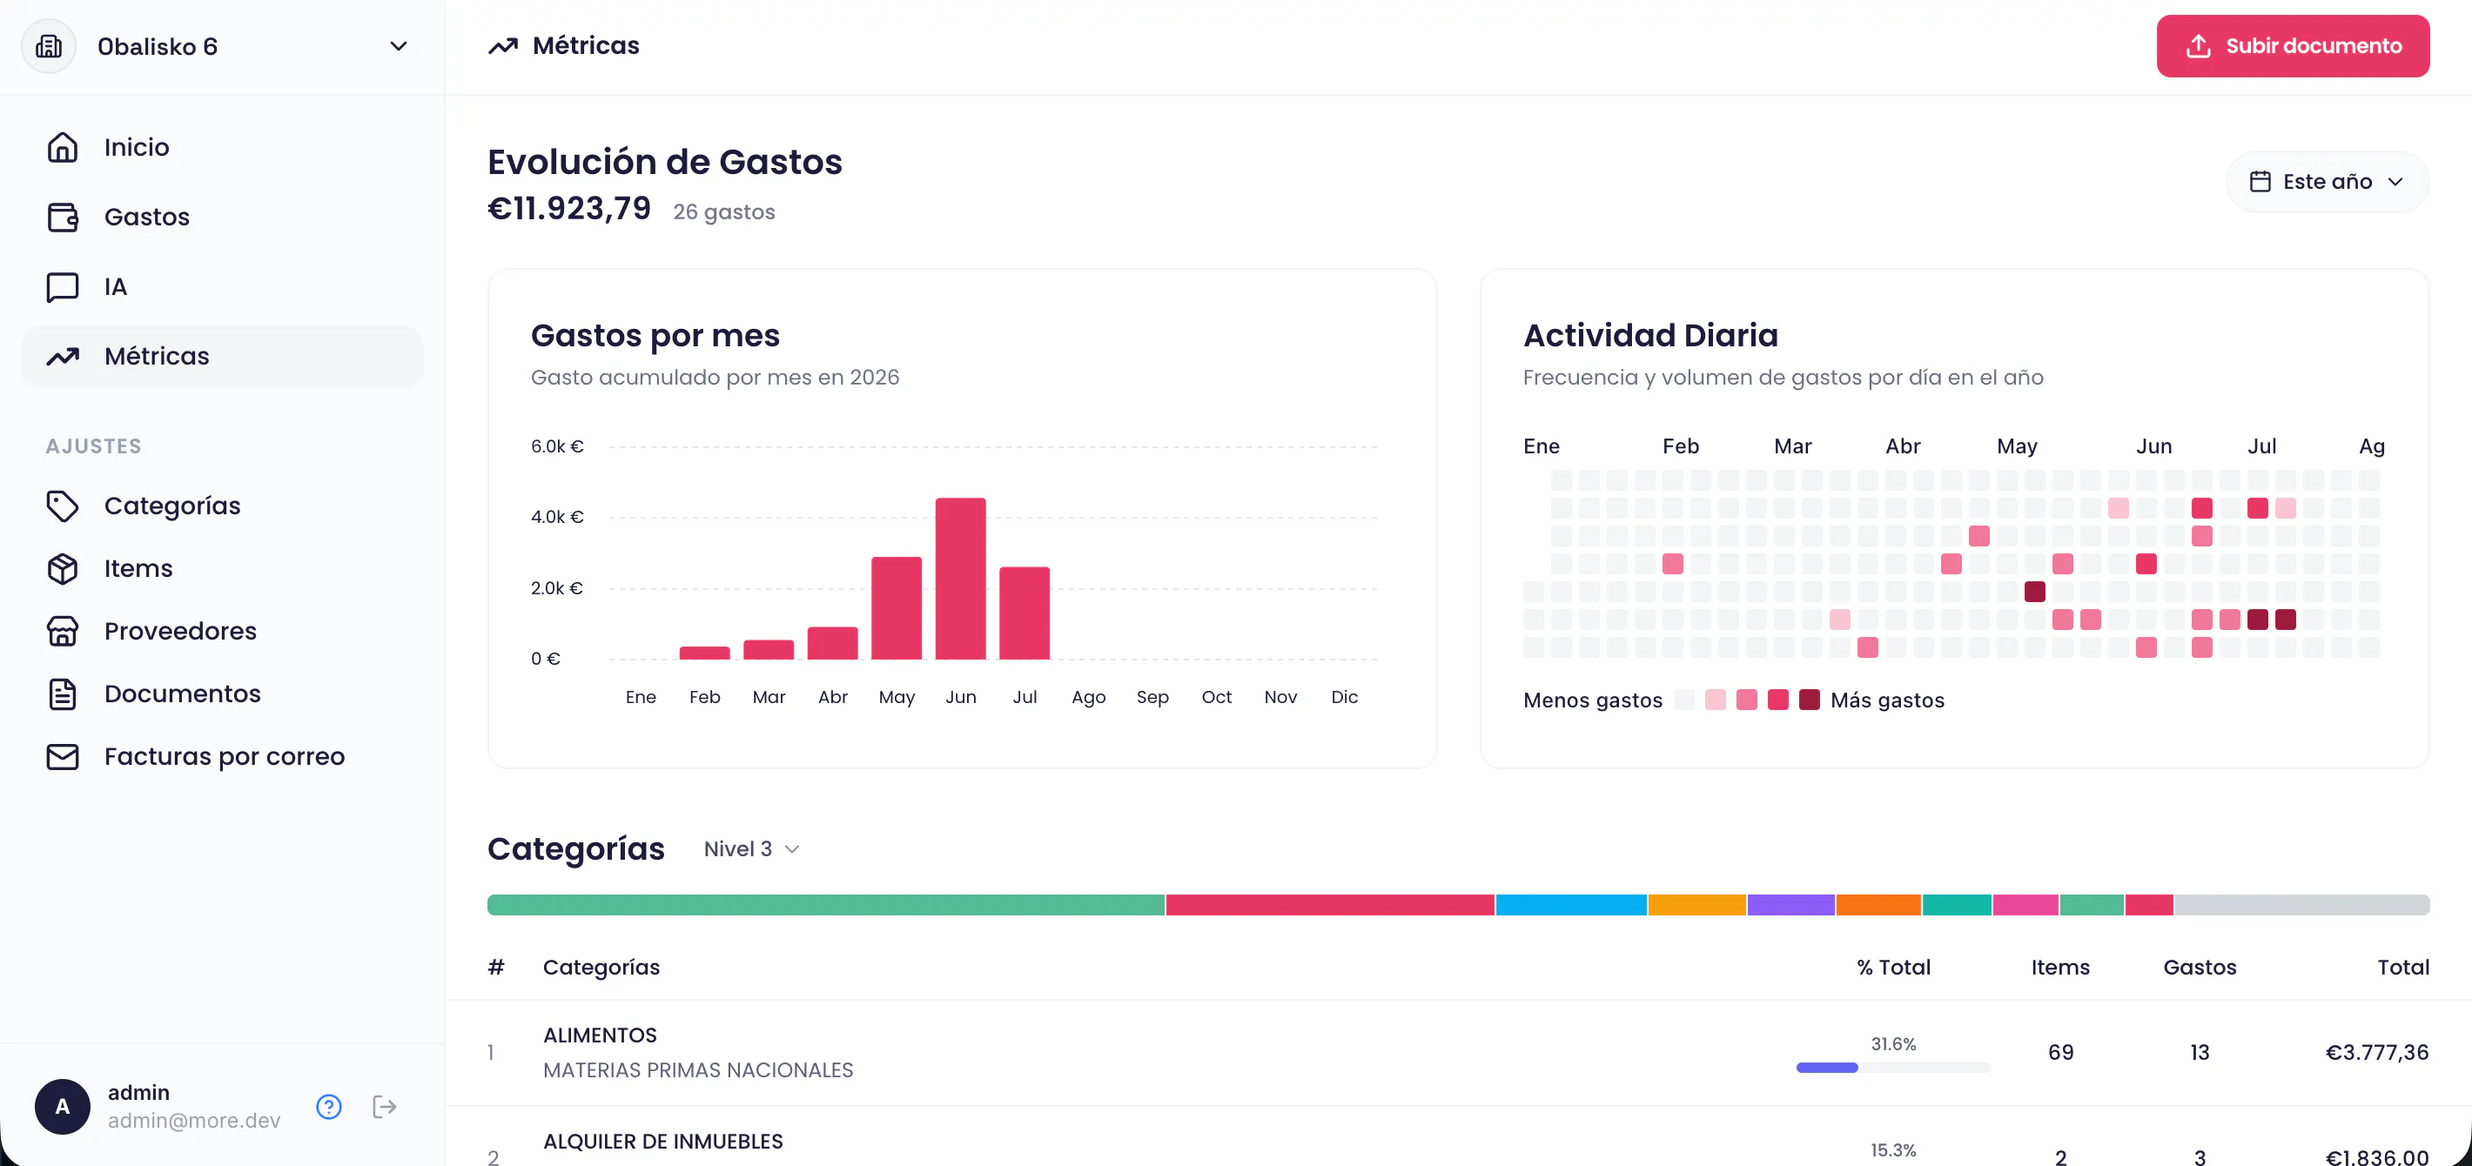Click the Jul bar in monthly chart
Image resolution: width=2472 pixels, height=1166 pixels.
click(1024, 613)
